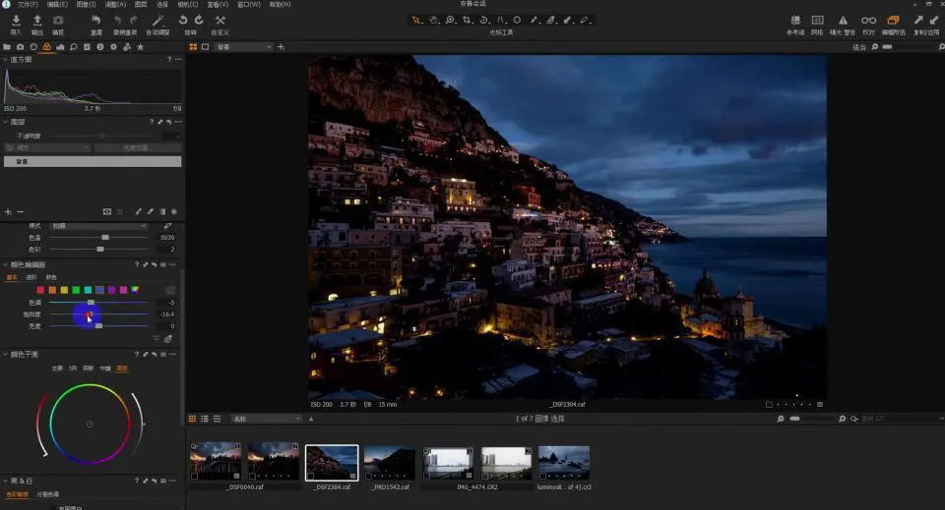Delete layer with minus icon
945x510 pixels.
click(20, 211)
